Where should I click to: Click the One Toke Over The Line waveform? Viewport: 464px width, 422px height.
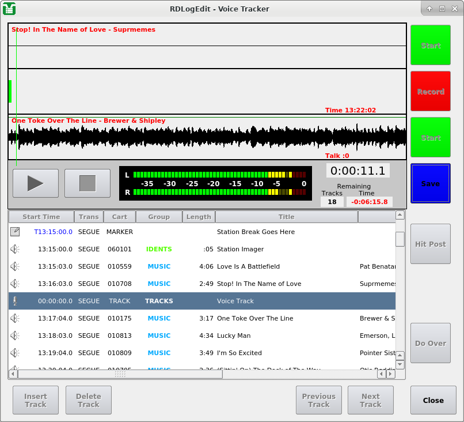pyautogui.click(x=207, y=137)
